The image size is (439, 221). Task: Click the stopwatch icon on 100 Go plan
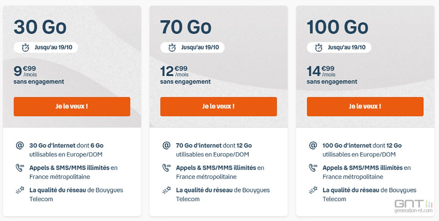point(319,48)
